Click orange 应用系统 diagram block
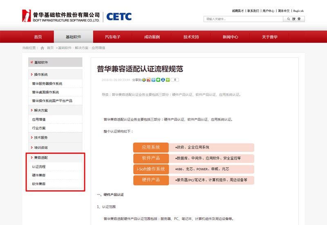 pos(151,147)
